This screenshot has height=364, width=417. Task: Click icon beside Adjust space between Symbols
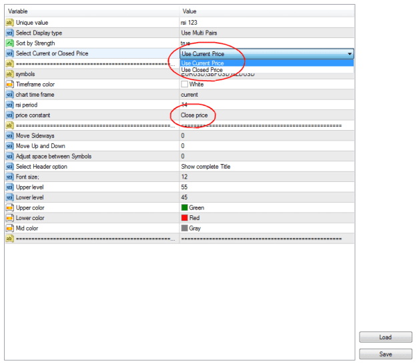pos(9,156)
